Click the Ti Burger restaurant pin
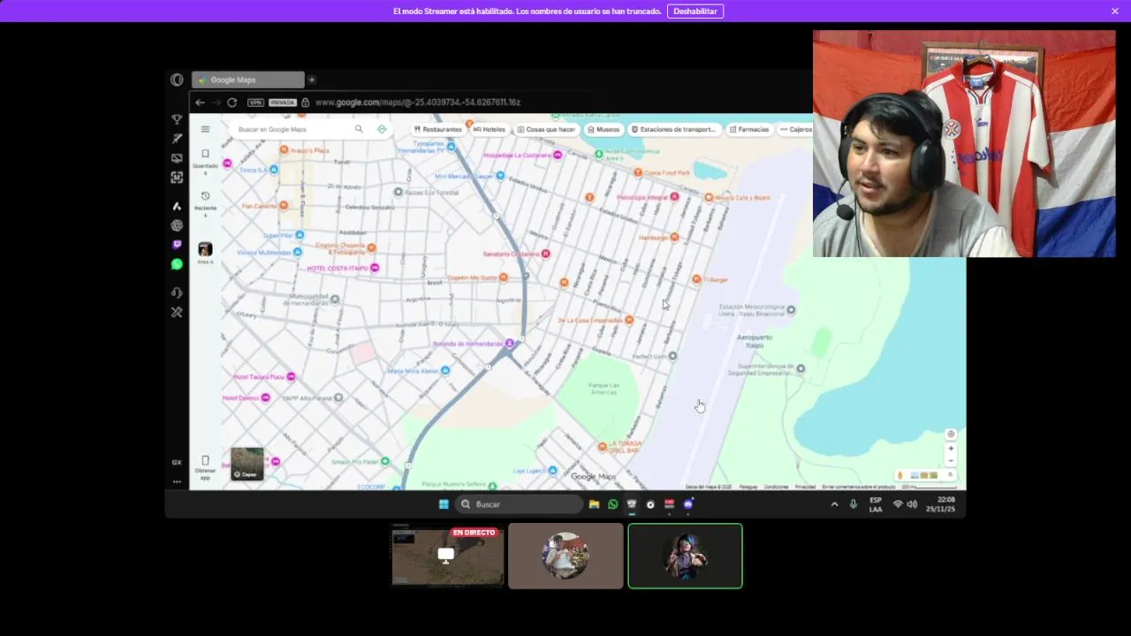Image resolution: width=1131 pixels, height=636 pixels. pos(695,279)
